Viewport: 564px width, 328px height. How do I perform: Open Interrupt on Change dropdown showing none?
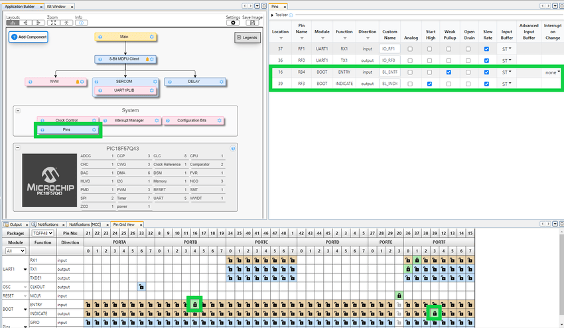point(552,72)
